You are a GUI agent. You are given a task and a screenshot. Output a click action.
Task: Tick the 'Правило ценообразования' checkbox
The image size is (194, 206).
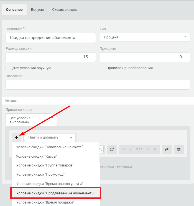pos(102,68)
